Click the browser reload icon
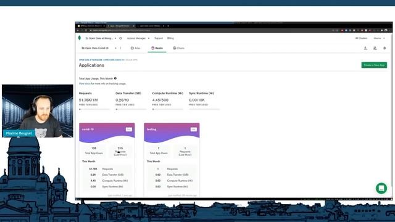 click(x=86, y=30)
